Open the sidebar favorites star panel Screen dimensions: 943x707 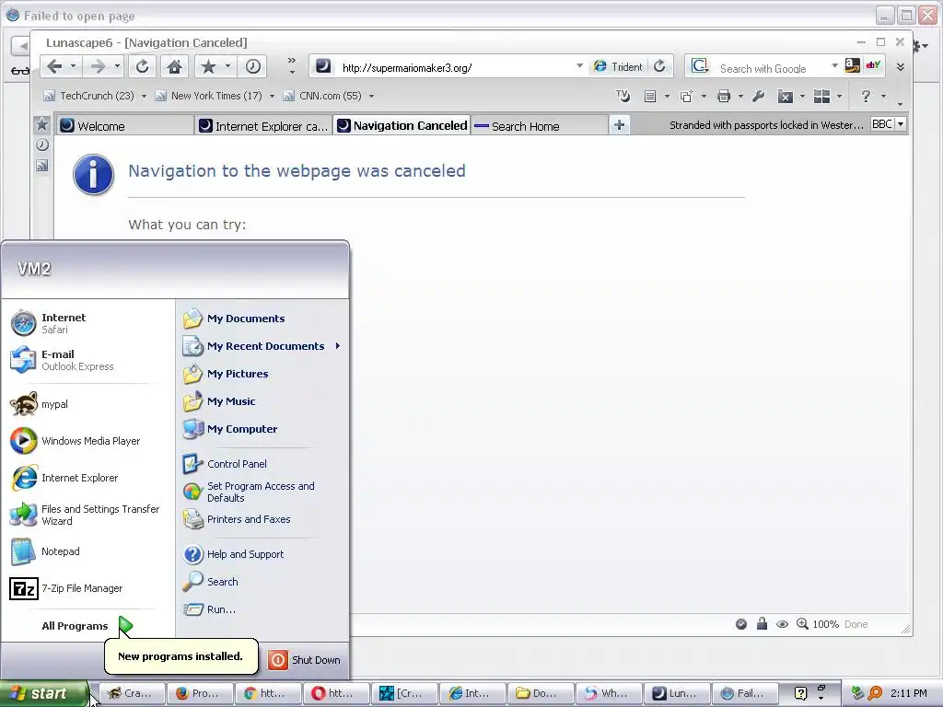[42, 124]
